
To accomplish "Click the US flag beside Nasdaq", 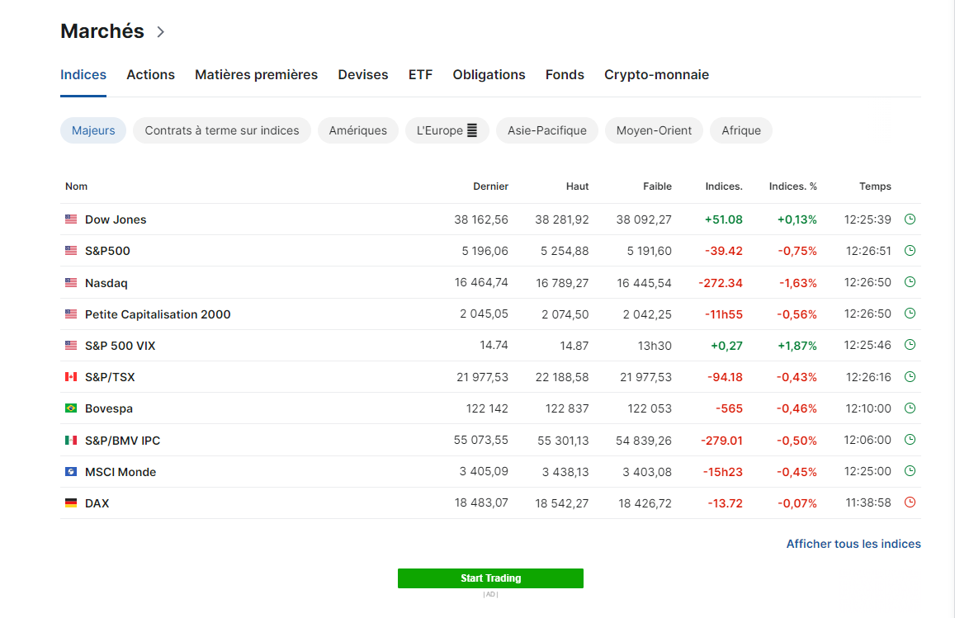I will 71,282.
